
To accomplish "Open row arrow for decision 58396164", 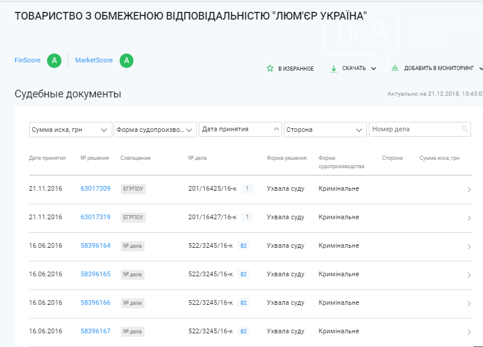I will [x=469, y=247].
